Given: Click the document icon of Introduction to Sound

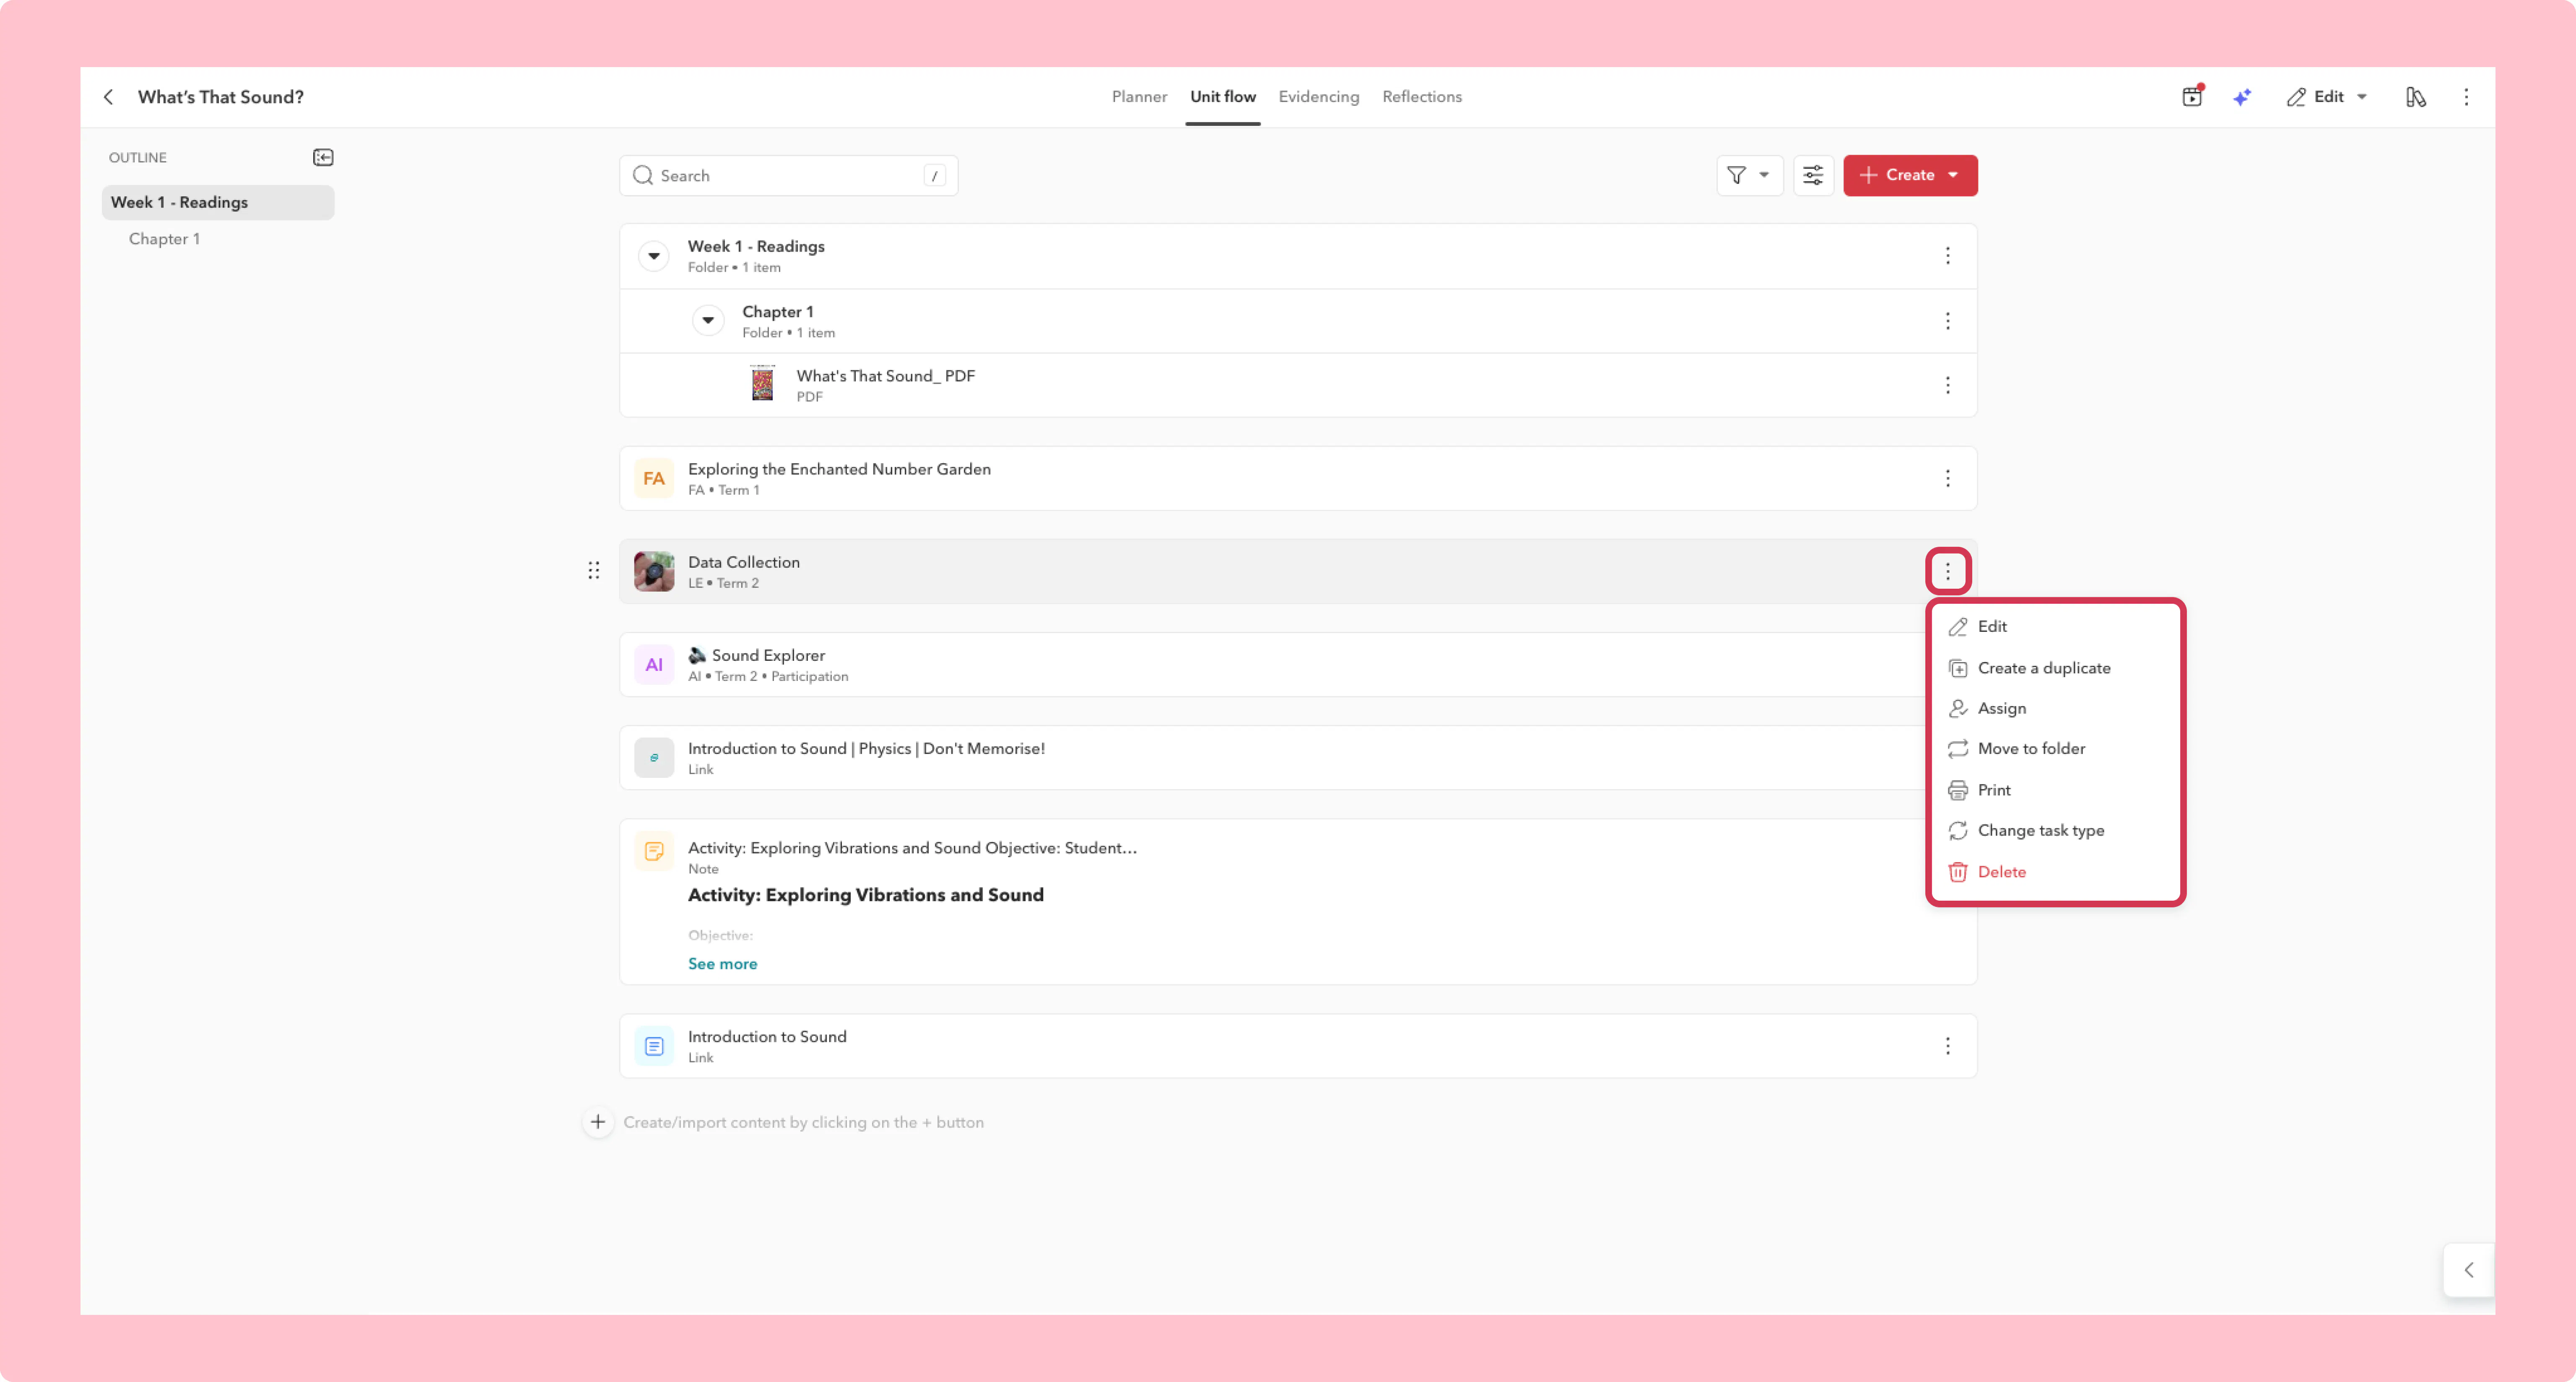Looking at the screenshot, I should pos(654,1046).
